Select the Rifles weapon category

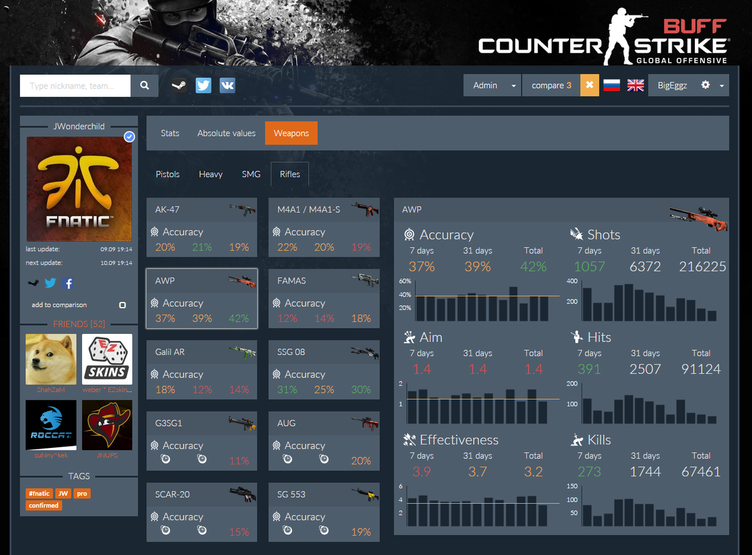tap(290, 174)
